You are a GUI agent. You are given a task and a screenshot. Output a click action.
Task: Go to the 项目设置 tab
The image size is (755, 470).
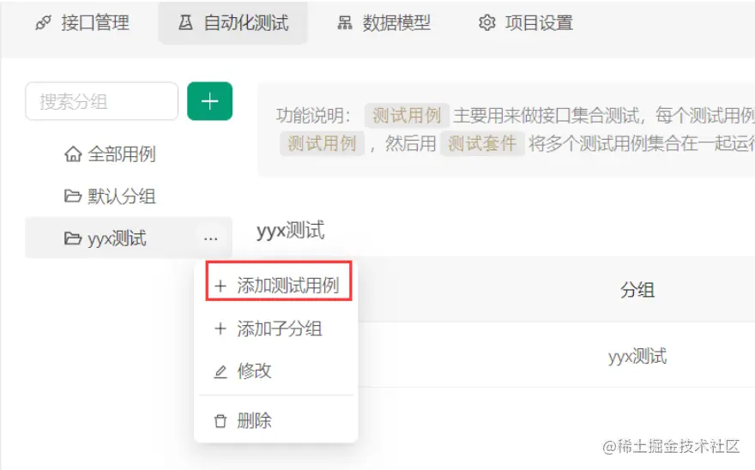(x=526, y=22)
